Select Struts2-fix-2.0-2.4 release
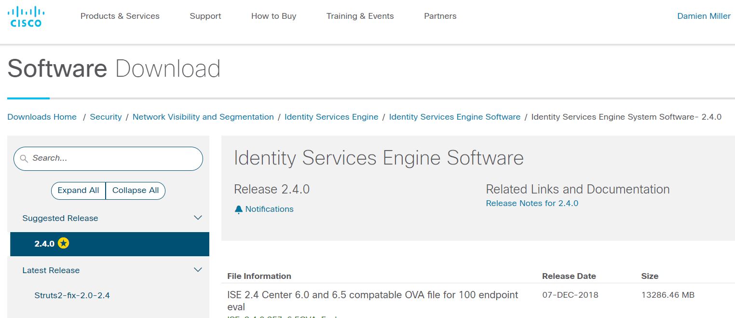Viewport: 735px width, 318px height. coord(72,295)
